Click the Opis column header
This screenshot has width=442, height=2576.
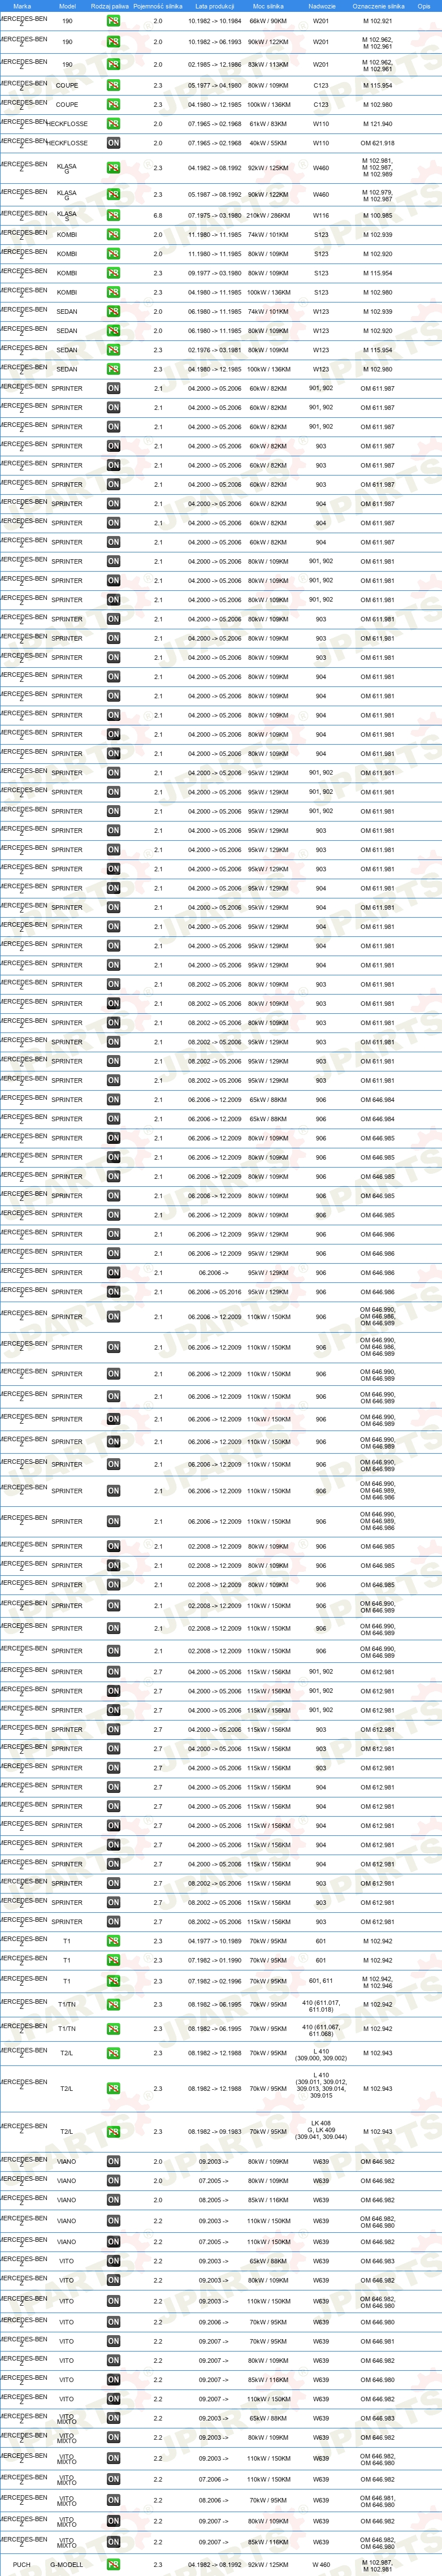coord(424,6)
